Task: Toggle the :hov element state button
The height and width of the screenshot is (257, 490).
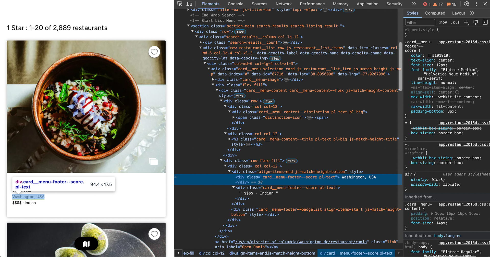Action: (443, 22)
